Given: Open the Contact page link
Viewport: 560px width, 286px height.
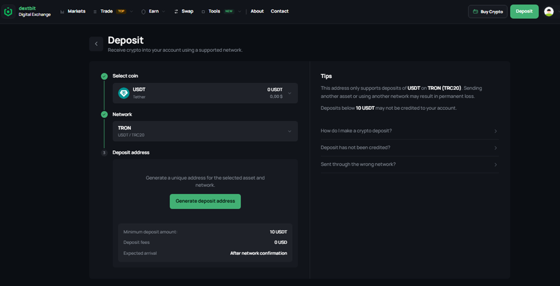Looking at the screenshot, I should point(279,12).
